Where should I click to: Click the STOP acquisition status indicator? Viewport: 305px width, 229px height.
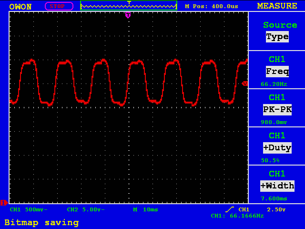click(x=59, y=6)
